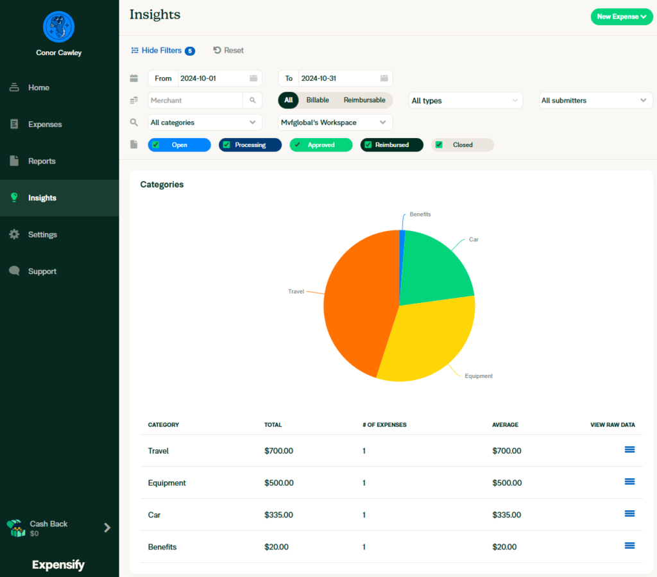Toggle the Closed status filter off

point(439,144)
